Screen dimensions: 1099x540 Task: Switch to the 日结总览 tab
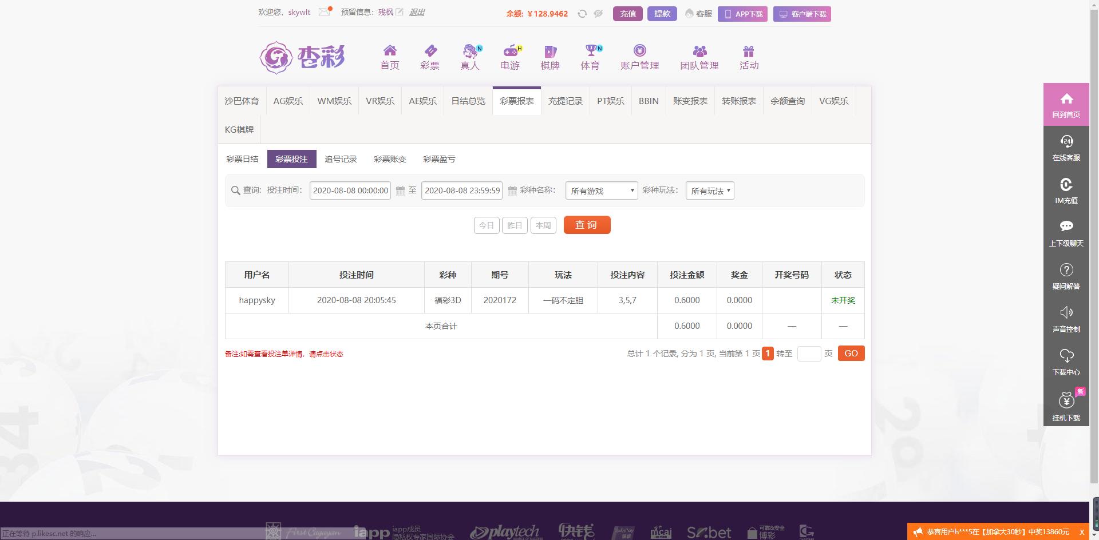(468, 101)
